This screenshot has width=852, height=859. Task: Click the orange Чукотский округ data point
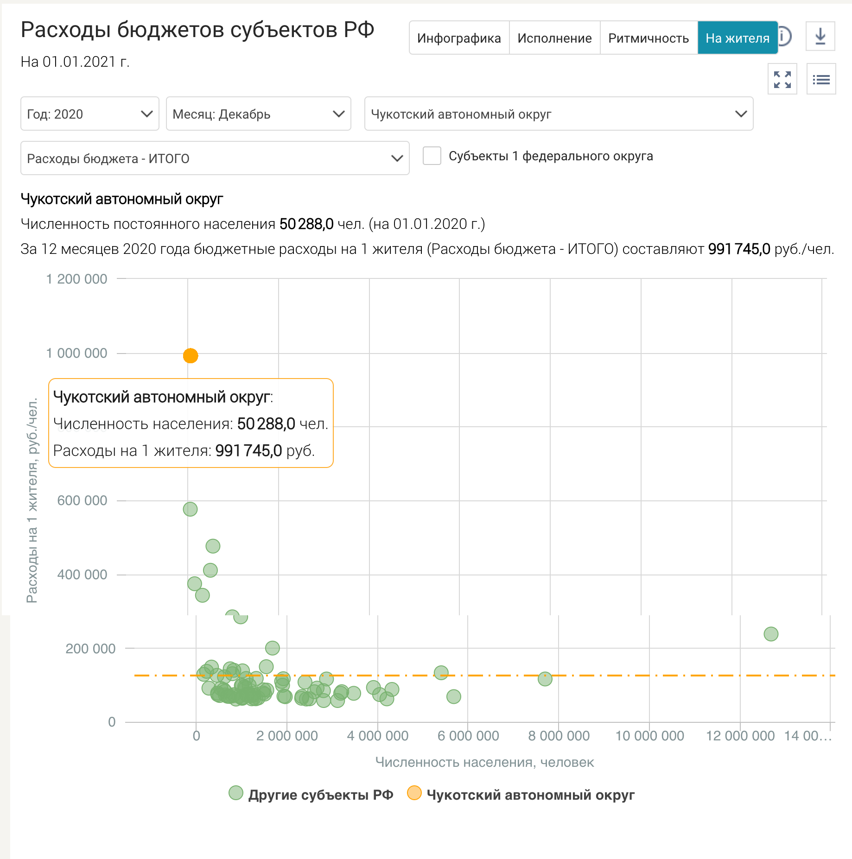[191, 356]
